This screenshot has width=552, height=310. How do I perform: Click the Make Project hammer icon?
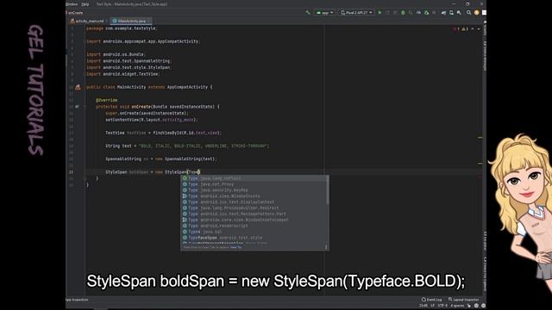[x=308, y=13]
